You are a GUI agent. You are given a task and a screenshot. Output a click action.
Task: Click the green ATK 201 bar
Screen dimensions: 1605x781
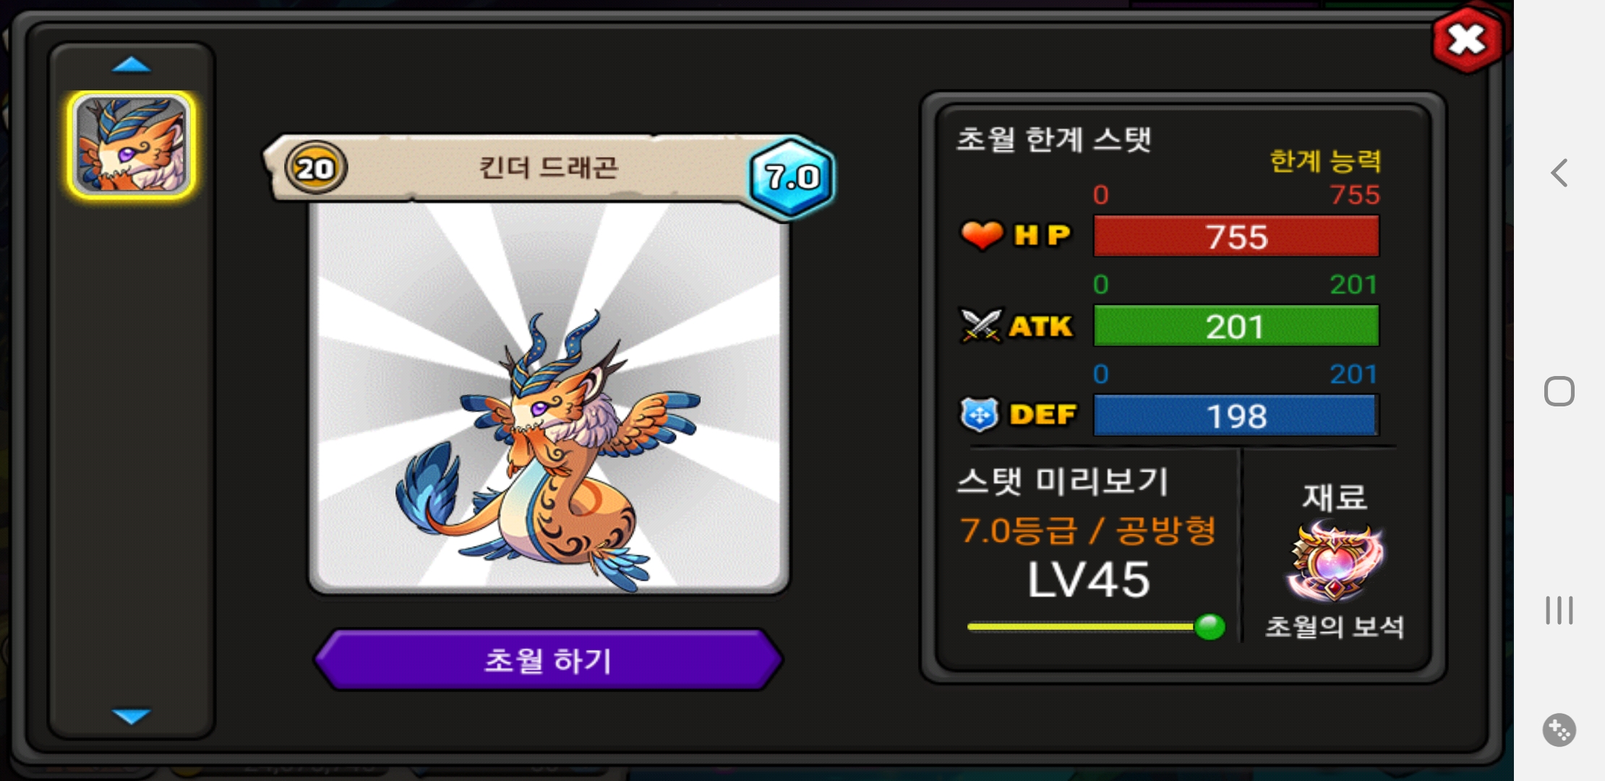click(x=1236, y=326)
